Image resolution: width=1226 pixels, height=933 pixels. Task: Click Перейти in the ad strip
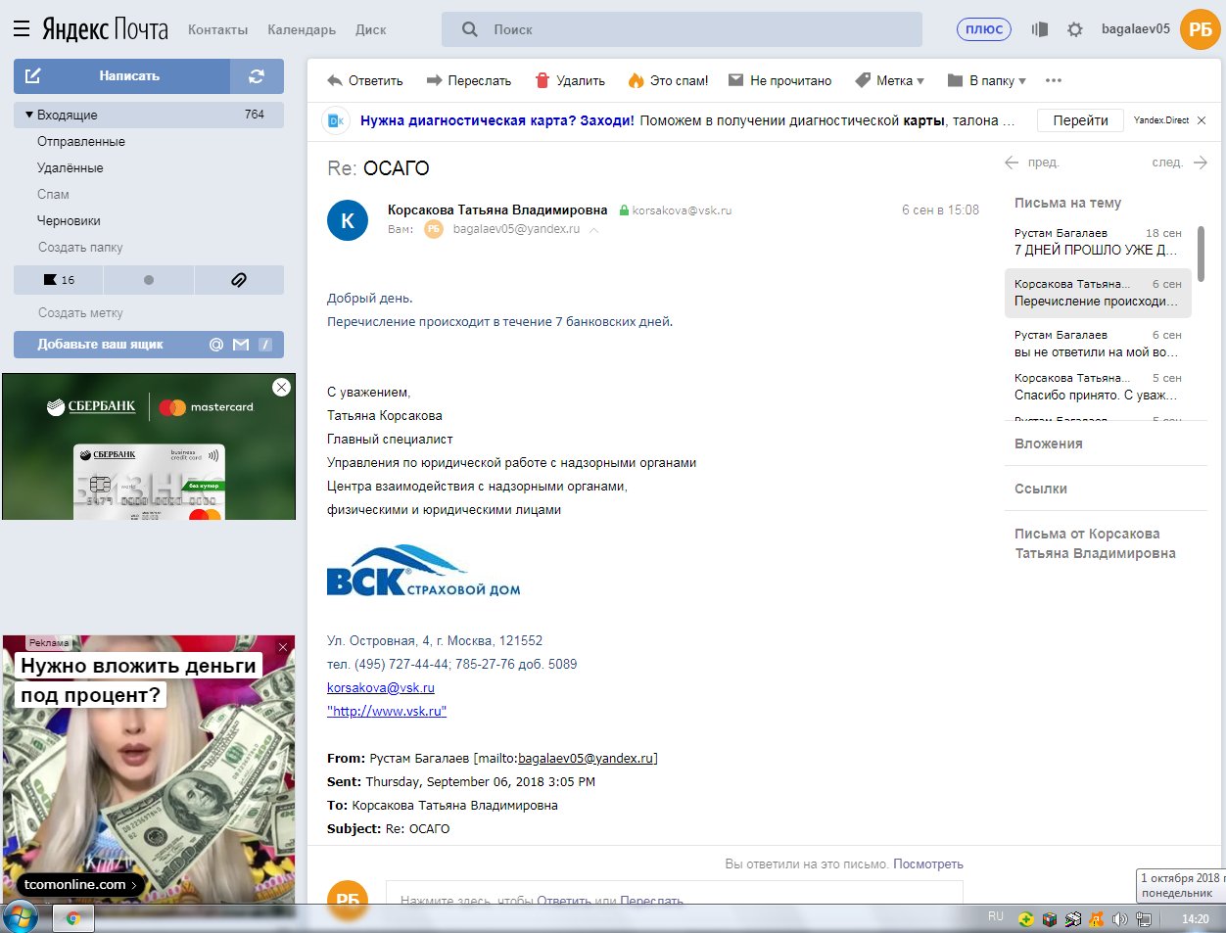1080,120
